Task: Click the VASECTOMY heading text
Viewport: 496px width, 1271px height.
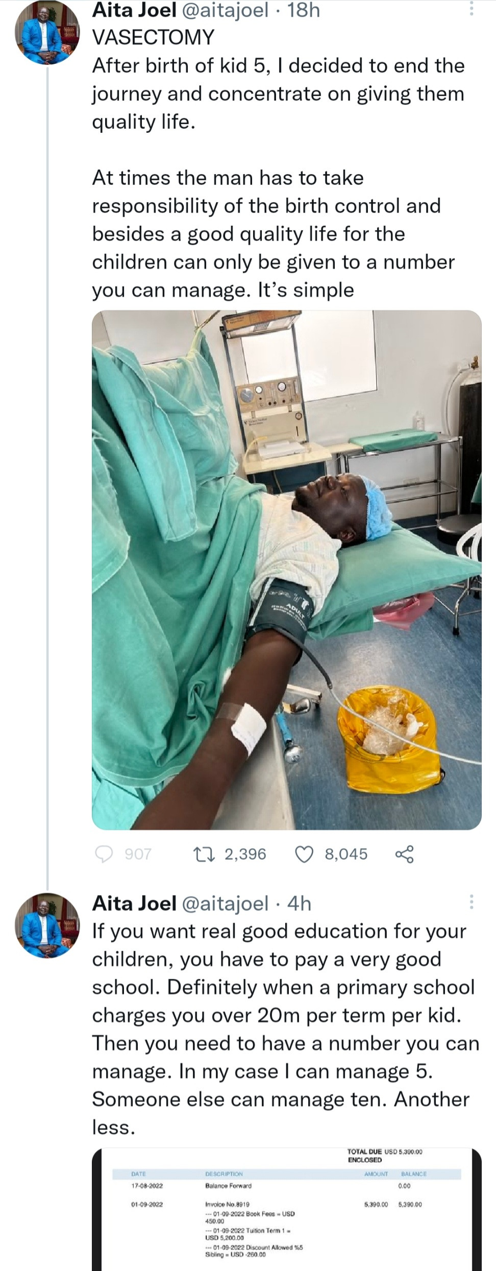Action: [x=153, y=38]
